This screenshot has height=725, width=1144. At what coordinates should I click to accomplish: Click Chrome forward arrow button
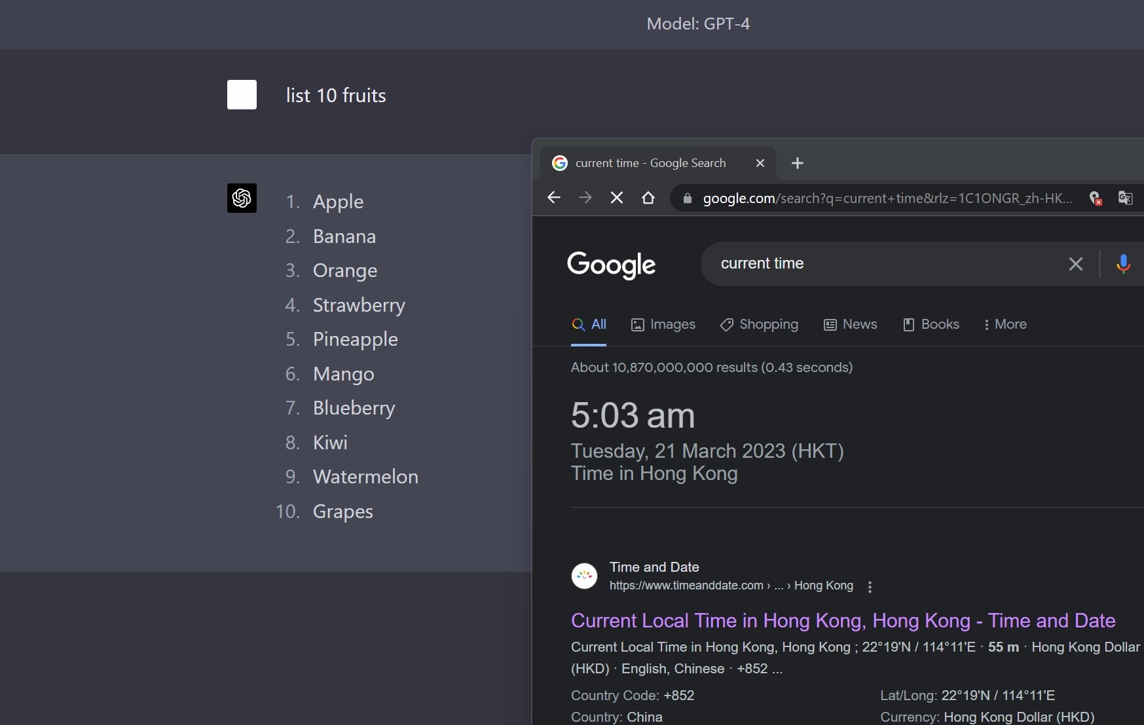click(x=585, y=198)
